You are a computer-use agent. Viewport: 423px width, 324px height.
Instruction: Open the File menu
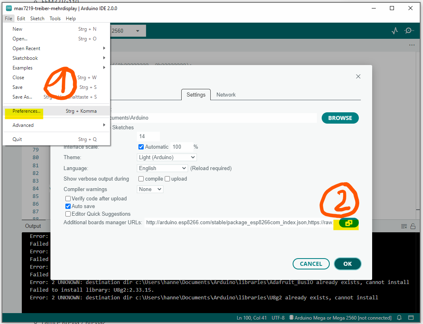click(8, 18)
